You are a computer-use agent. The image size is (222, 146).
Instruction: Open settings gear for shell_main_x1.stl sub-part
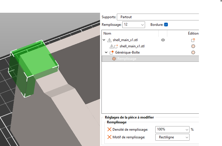193,46
